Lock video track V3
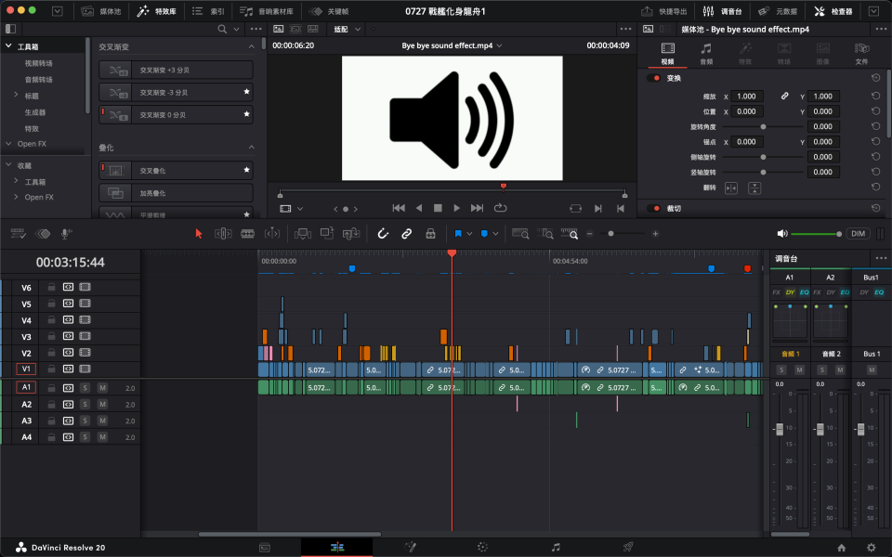 pos(52,337)
